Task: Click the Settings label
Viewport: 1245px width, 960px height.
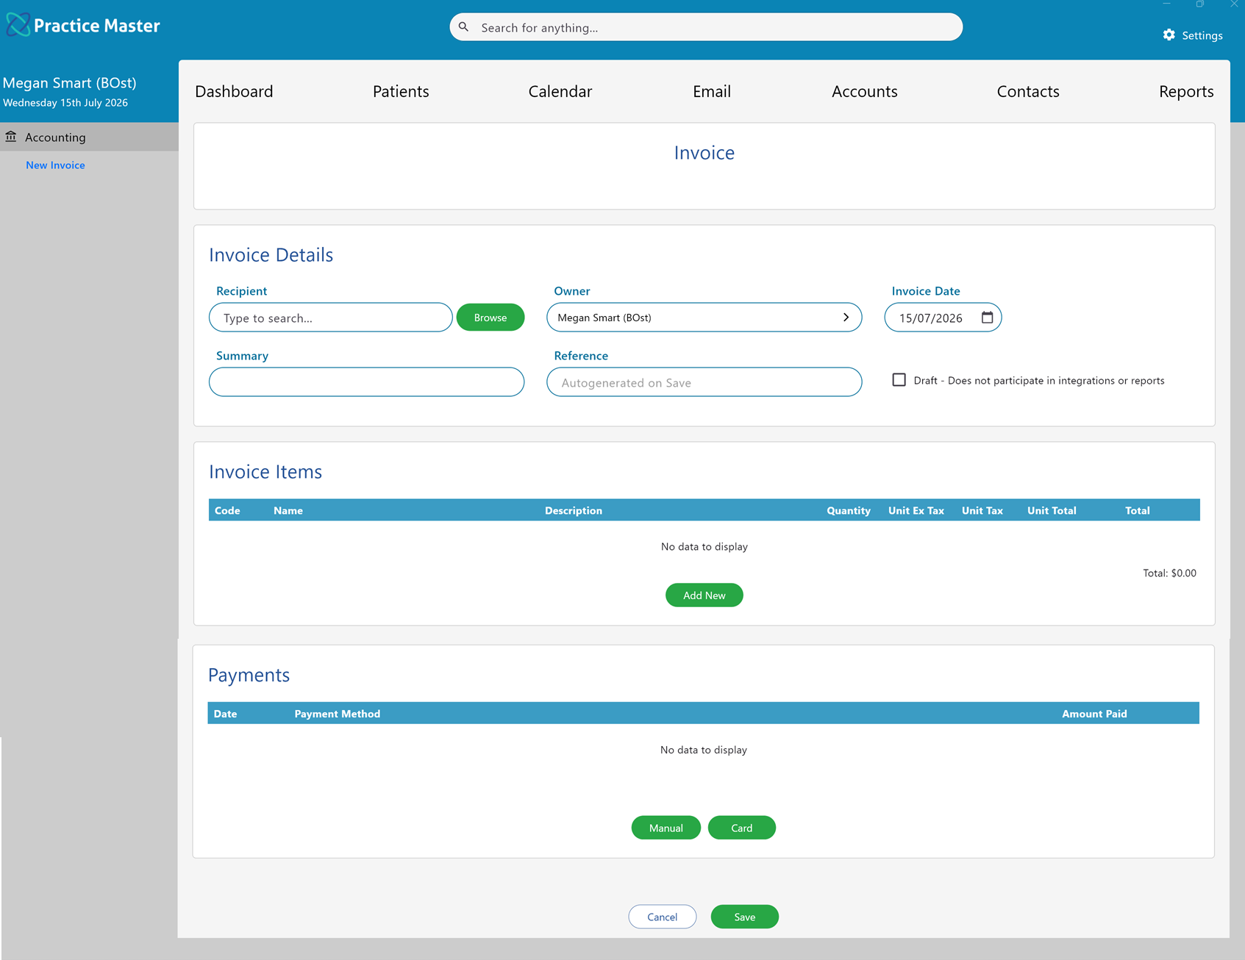Action: [x=1202, y=35]
